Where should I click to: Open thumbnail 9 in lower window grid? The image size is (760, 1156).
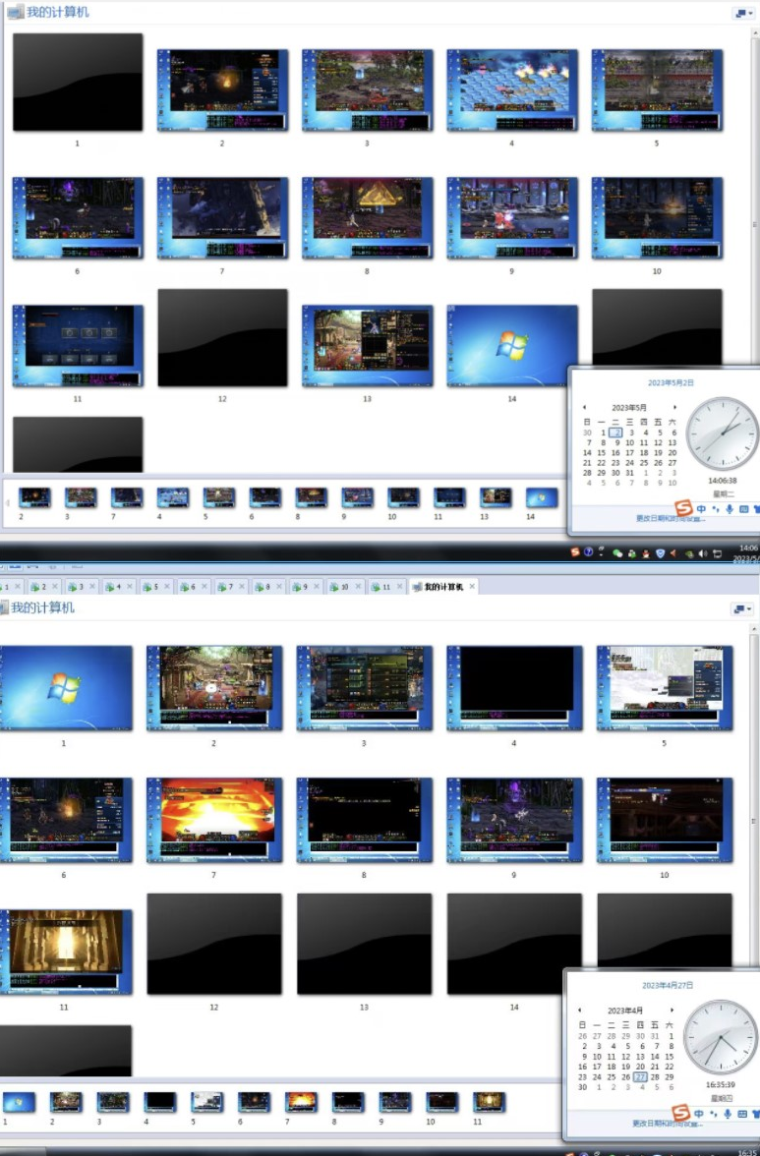514,820
